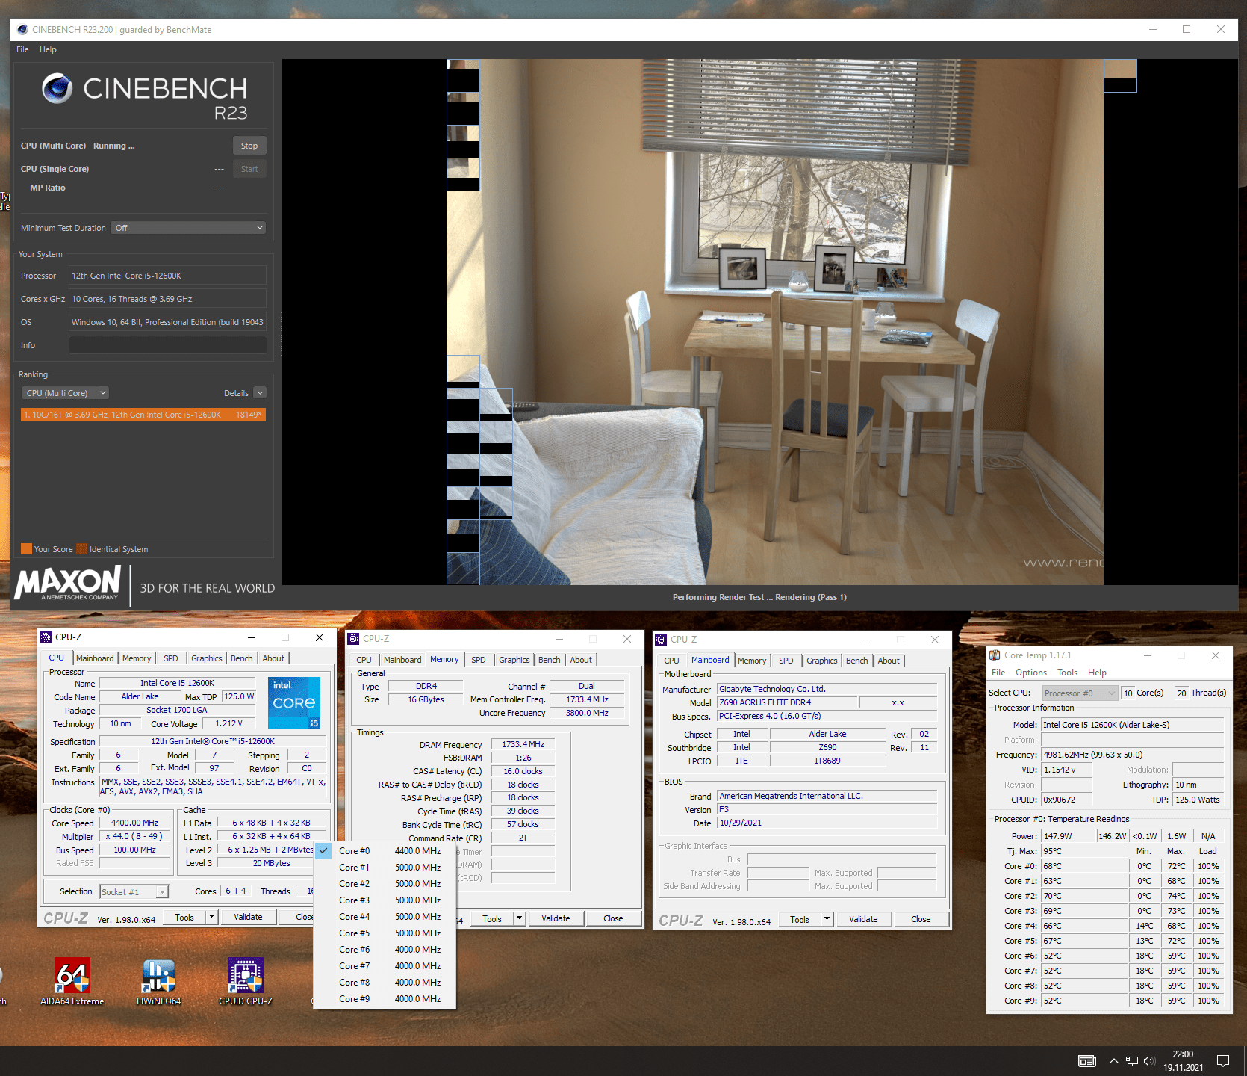Open Mainboard tab in CPU-Z Memory window
The height and width of the screenshot is (1076, 1247).
click(x=402, y=660)
